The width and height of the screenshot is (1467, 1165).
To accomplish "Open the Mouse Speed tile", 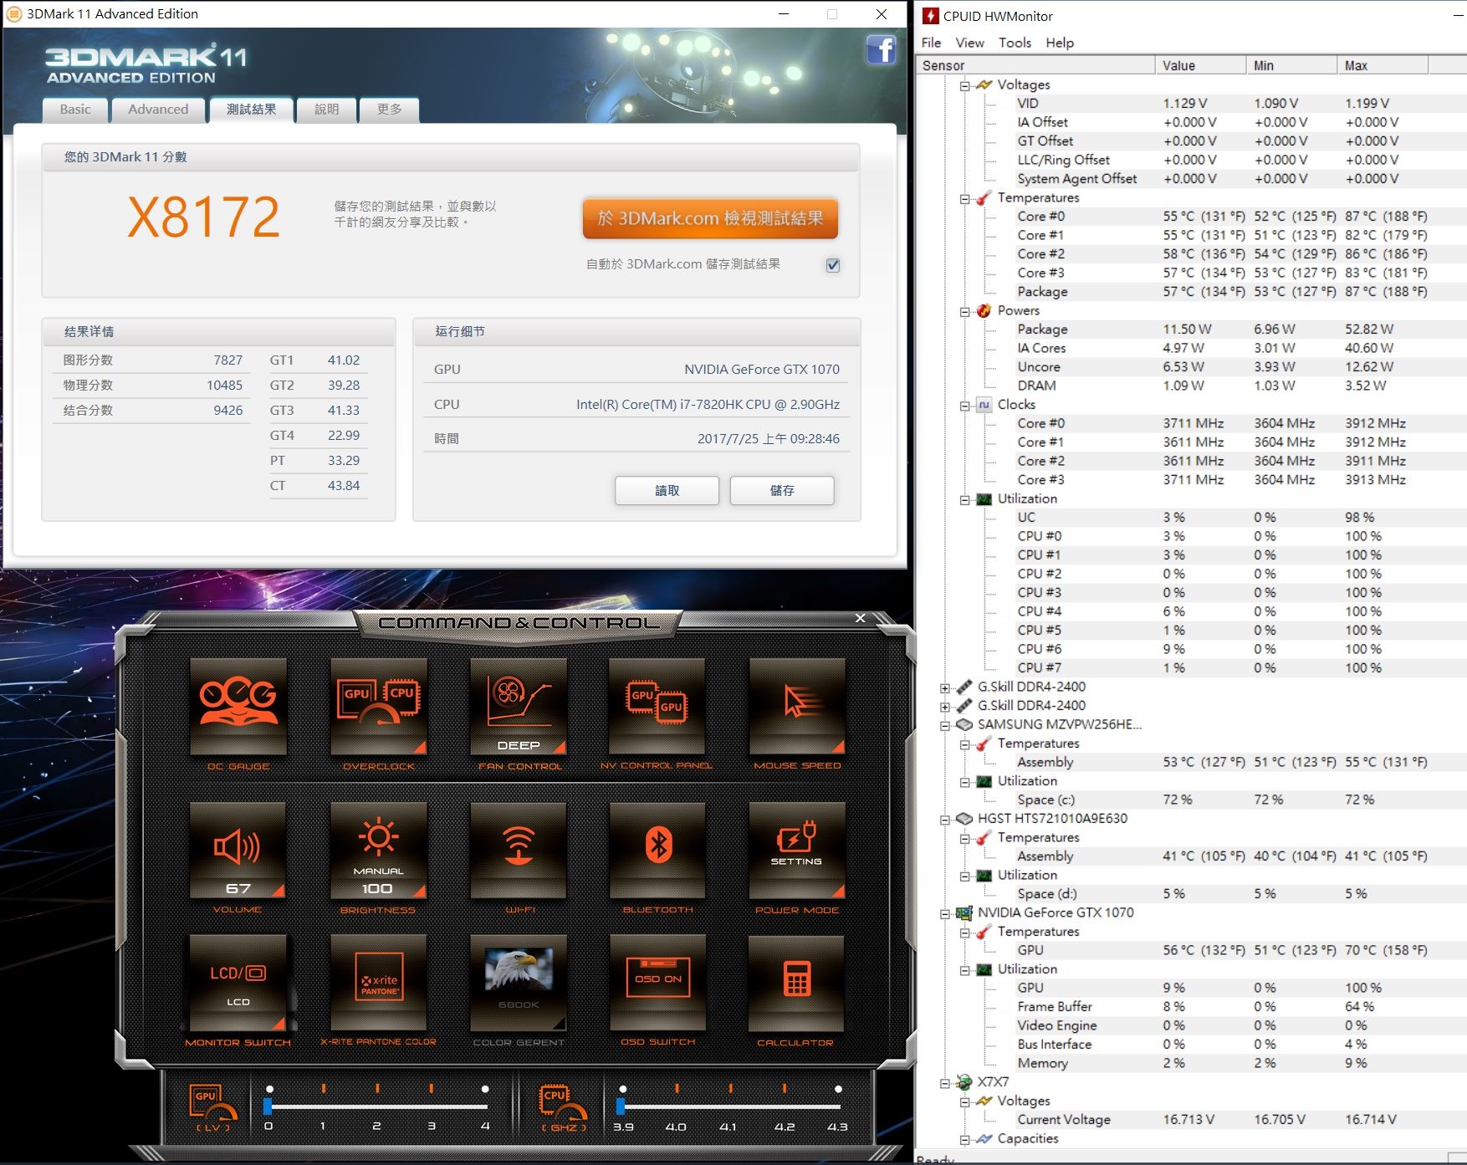I will tap(797, 707).
